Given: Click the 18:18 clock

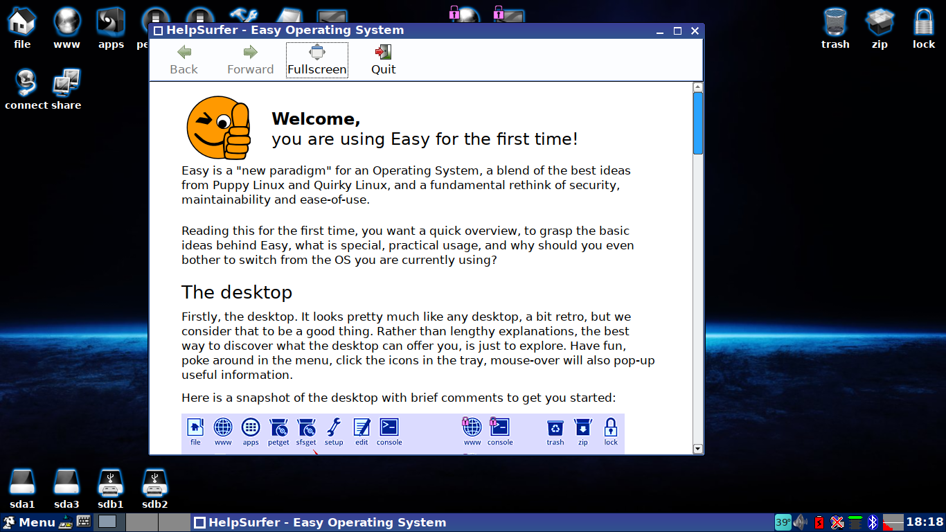Looking at the screenshot, I should pyautogui.click(x=925, y=522).
